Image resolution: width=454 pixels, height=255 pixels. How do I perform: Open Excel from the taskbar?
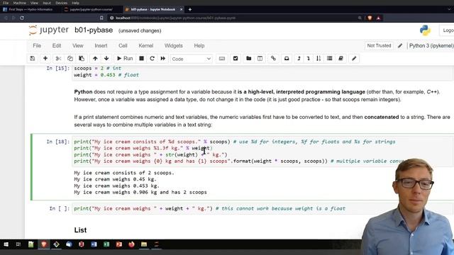click(x=106, y=244)
